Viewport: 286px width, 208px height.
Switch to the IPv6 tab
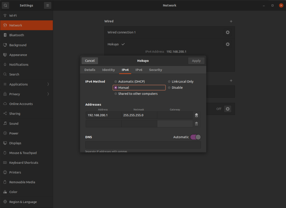(139, 70)
